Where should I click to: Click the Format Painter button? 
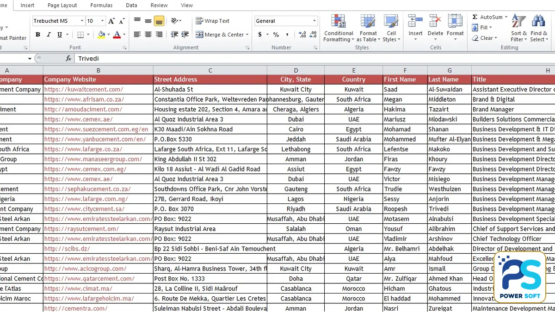[x=13, y=38]
